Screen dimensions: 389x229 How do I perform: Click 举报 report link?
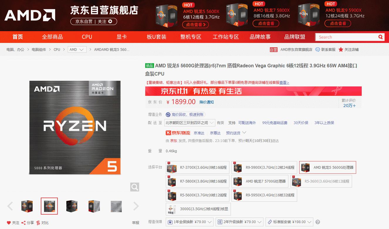136,223
